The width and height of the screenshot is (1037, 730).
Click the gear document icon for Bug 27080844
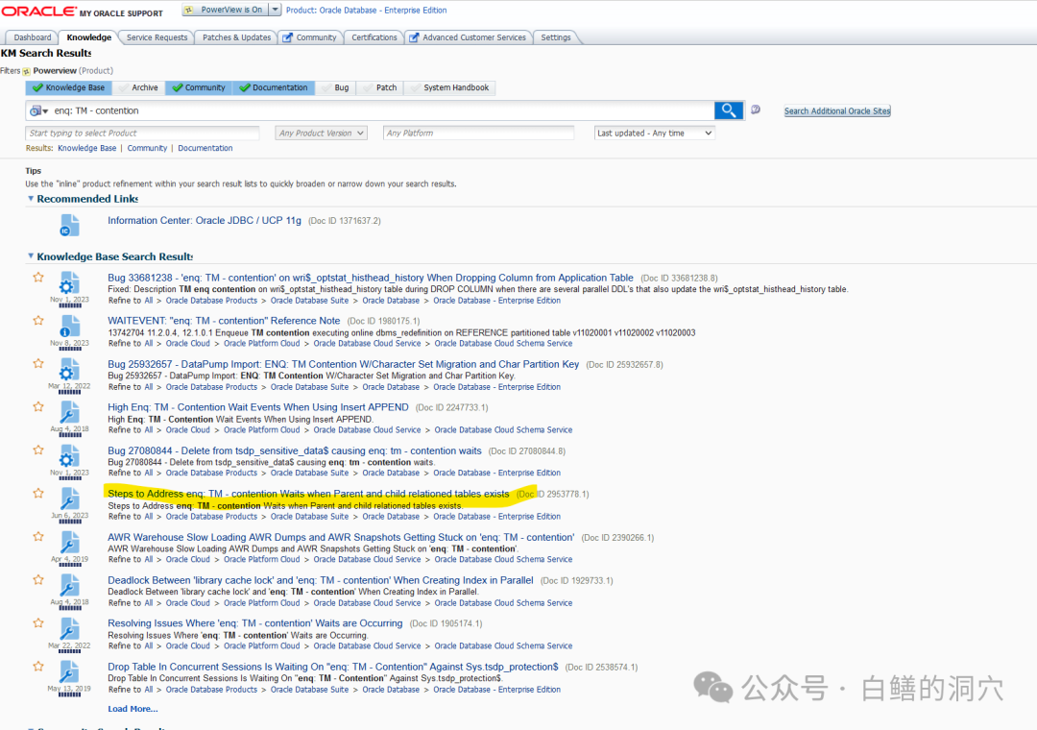point(69,456)
